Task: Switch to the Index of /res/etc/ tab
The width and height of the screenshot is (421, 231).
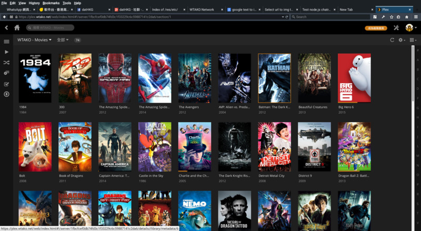Action: point(168,9)
